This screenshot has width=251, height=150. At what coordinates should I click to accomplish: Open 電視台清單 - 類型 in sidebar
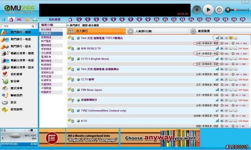(19, 53)
